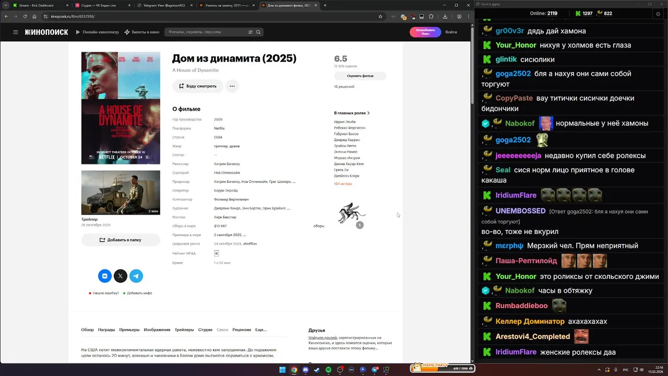The width and height of the screenshot is (668, 376).
Task: Share the film via Telegram icon
Action: [136, 276]
